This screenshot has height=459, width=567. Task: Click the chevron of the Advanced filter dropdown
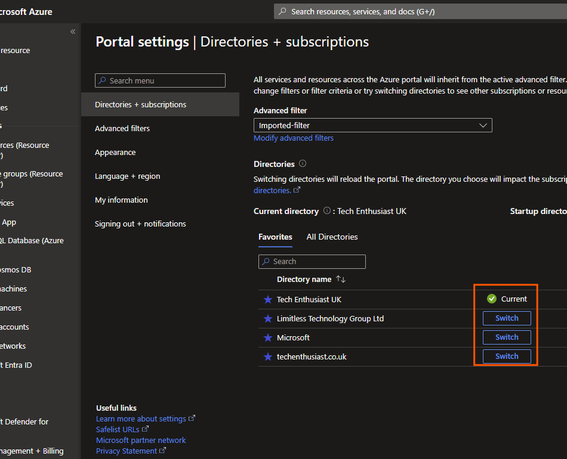(483, 125)
